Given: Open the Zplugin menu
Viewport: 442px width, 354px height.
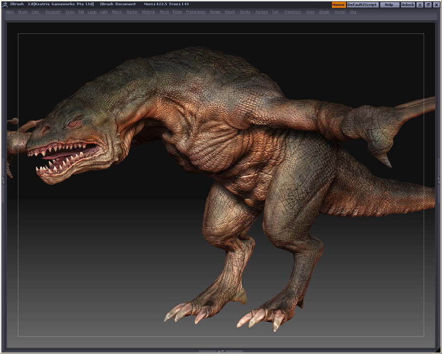Looking at the screenshot, I should pos(324,12).
